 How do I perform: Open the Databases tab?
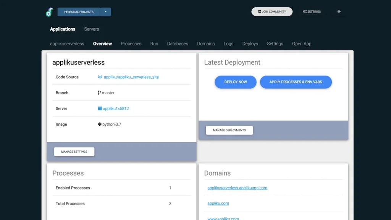click(x=177, y=44)
